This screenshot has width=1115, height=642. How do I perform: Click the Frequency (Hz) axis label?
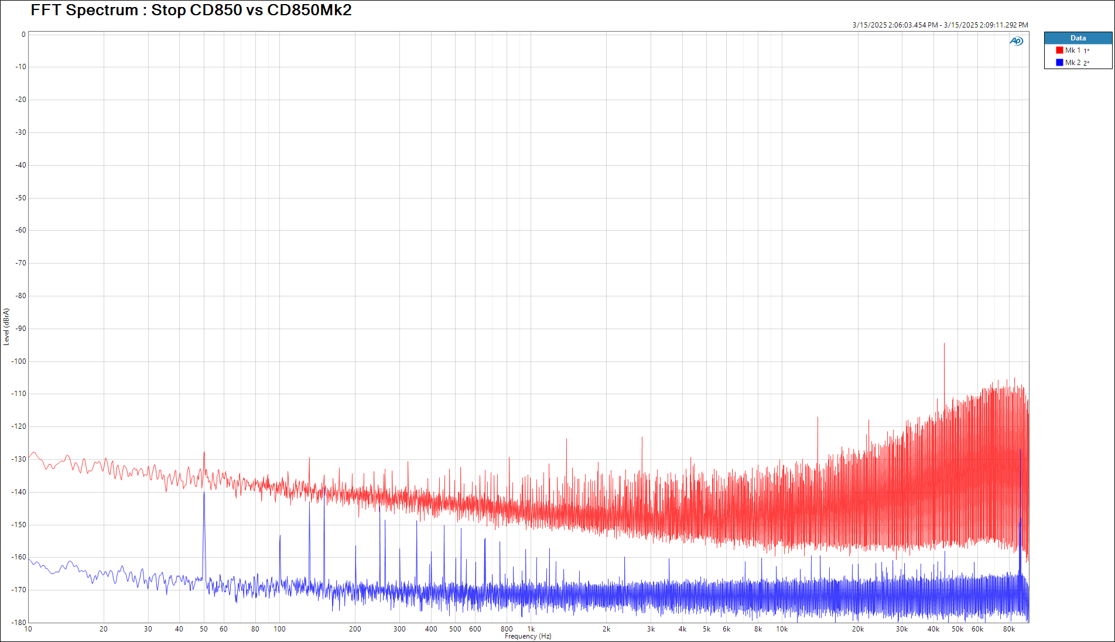(x=528, y=636)
